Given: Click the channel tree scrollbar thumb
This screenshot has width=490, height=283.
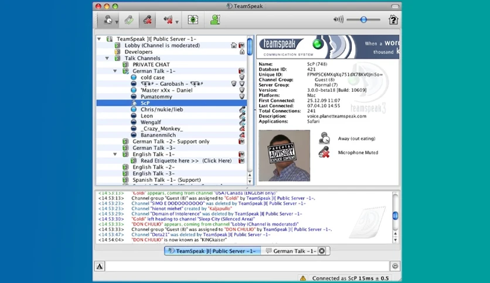Looking at the screenshot, I should click(x=250, y=46).
